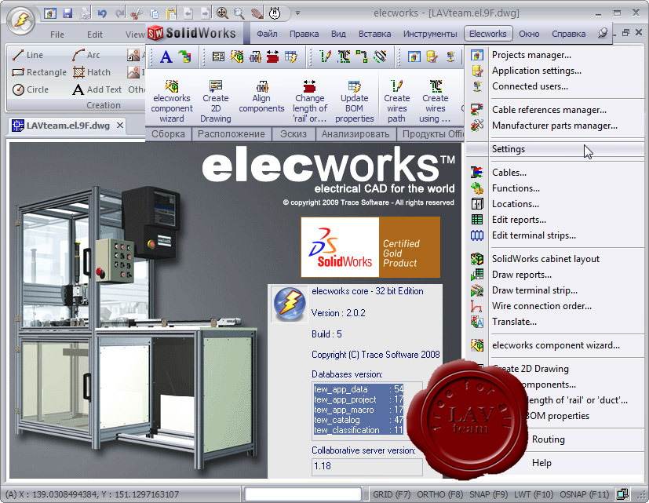Image resolution: width=649 pixels, height=503 pixels.
Task: Open quick access toolbar customize dropdown arrow
Action: click(297, 13)
